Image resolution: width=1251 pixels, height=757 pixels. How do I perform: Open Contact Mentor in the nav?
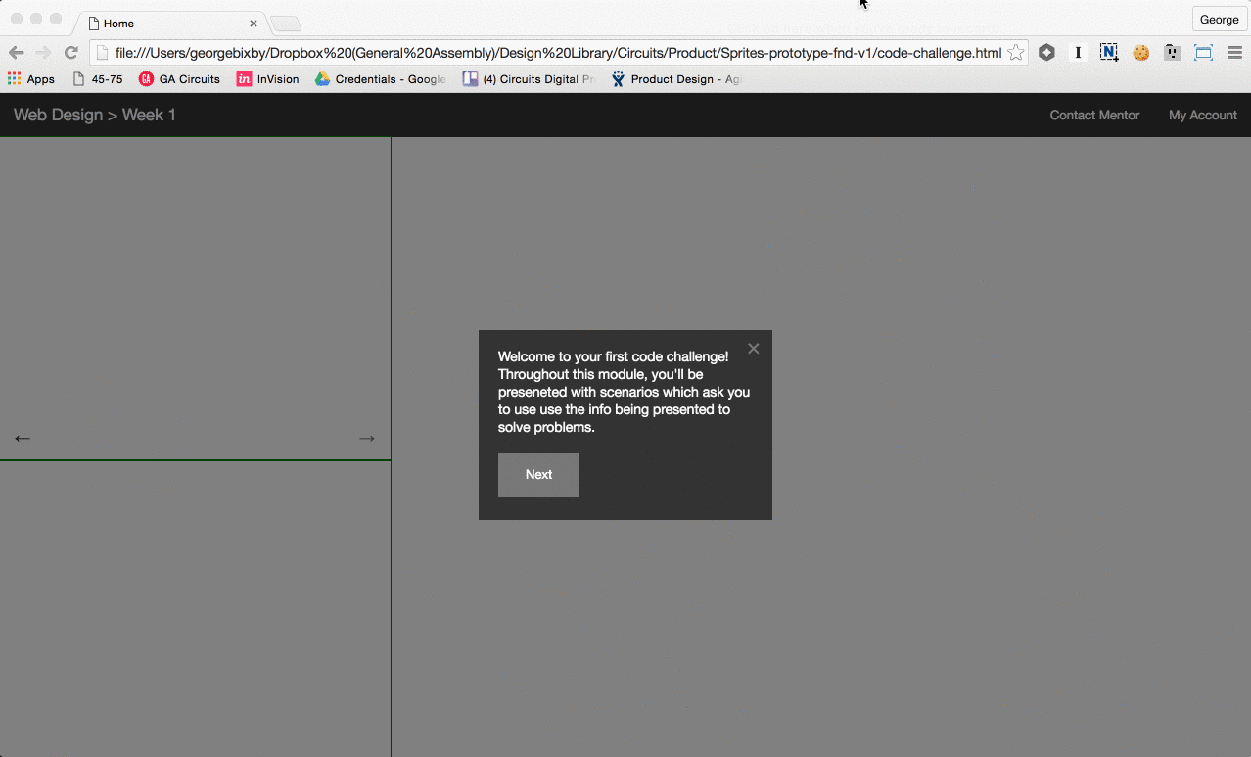(x=1094, y=115)
